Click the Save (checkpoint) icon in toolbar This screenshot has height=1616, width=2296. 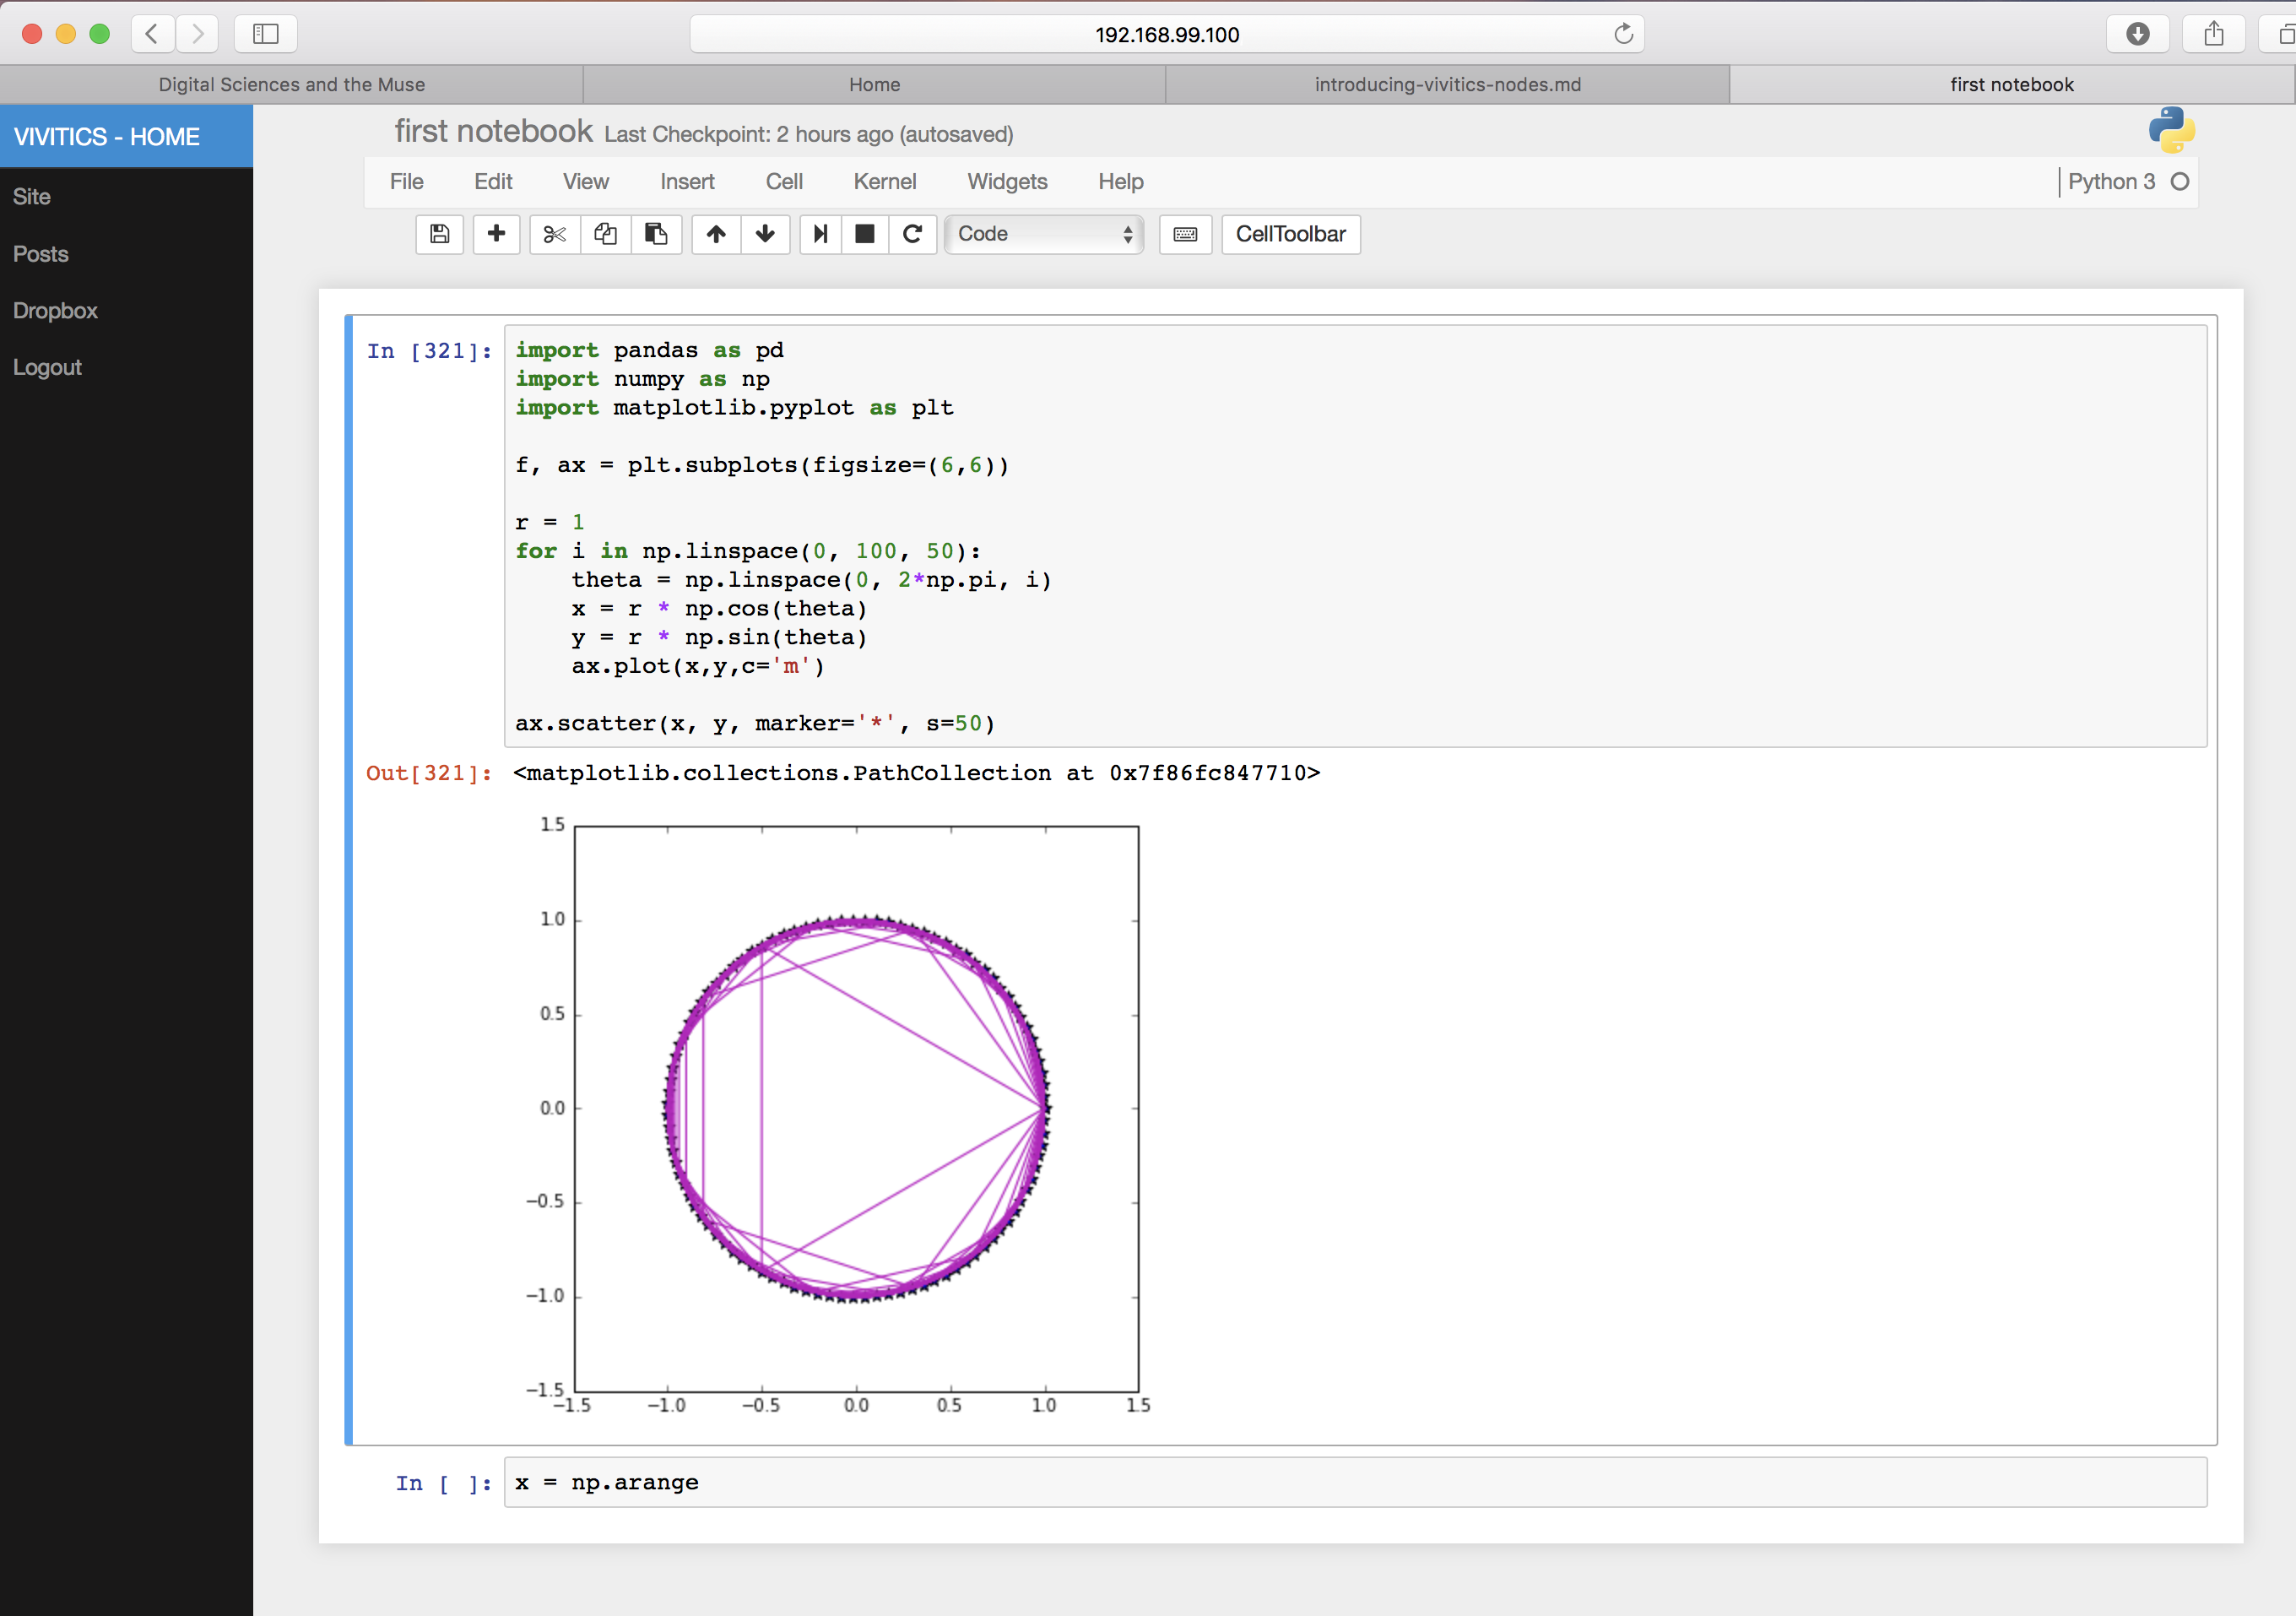439,233
